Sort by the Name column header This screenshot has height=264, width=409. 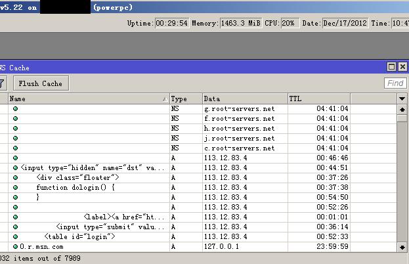tap(89, 99)
